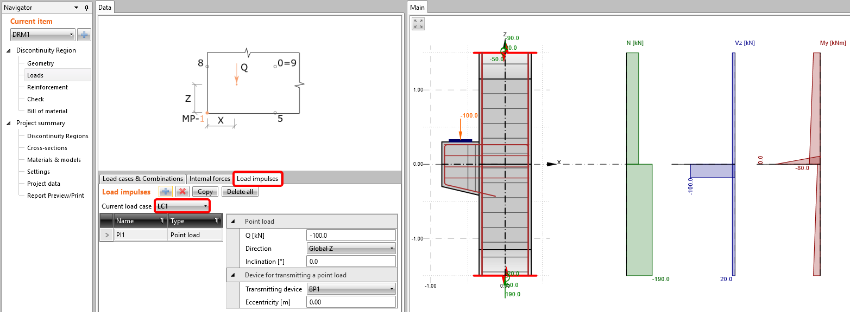
Task: Switch to the Internal forces tab
Action: point(210,178)
